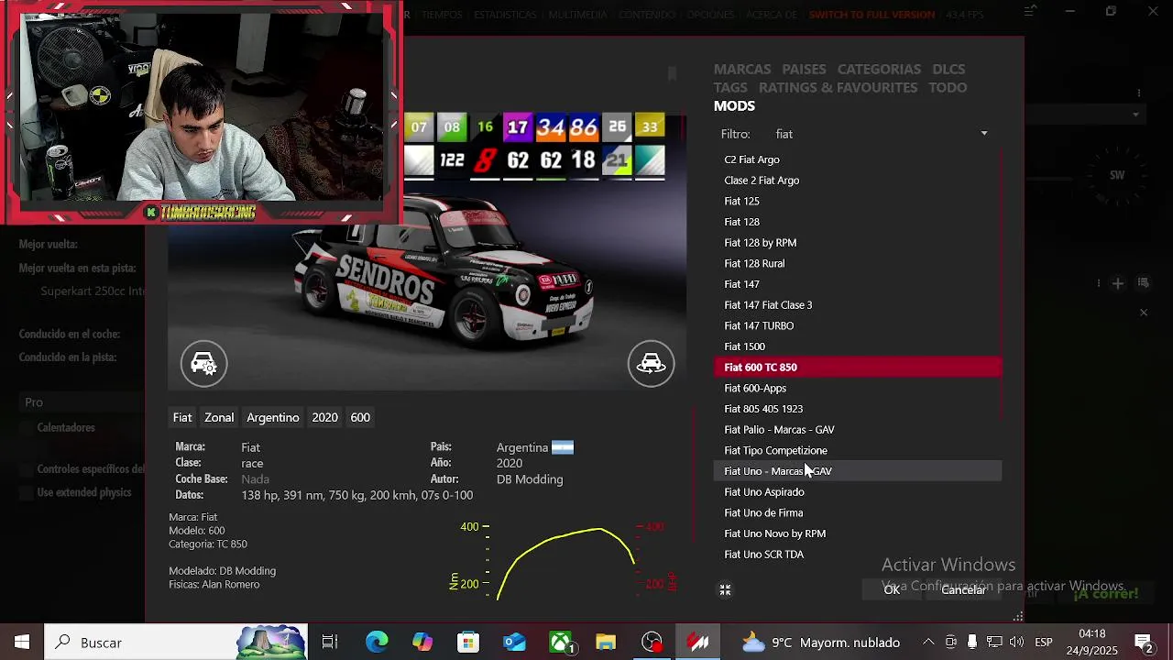Click the Zonal tag button
The height and width of the screenshot is (660, 1173).
[219, 418]
